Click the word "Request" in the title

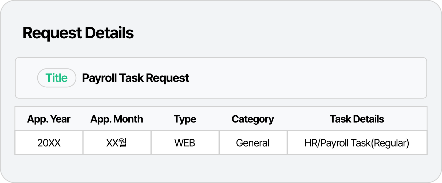[x=167, y=78]
